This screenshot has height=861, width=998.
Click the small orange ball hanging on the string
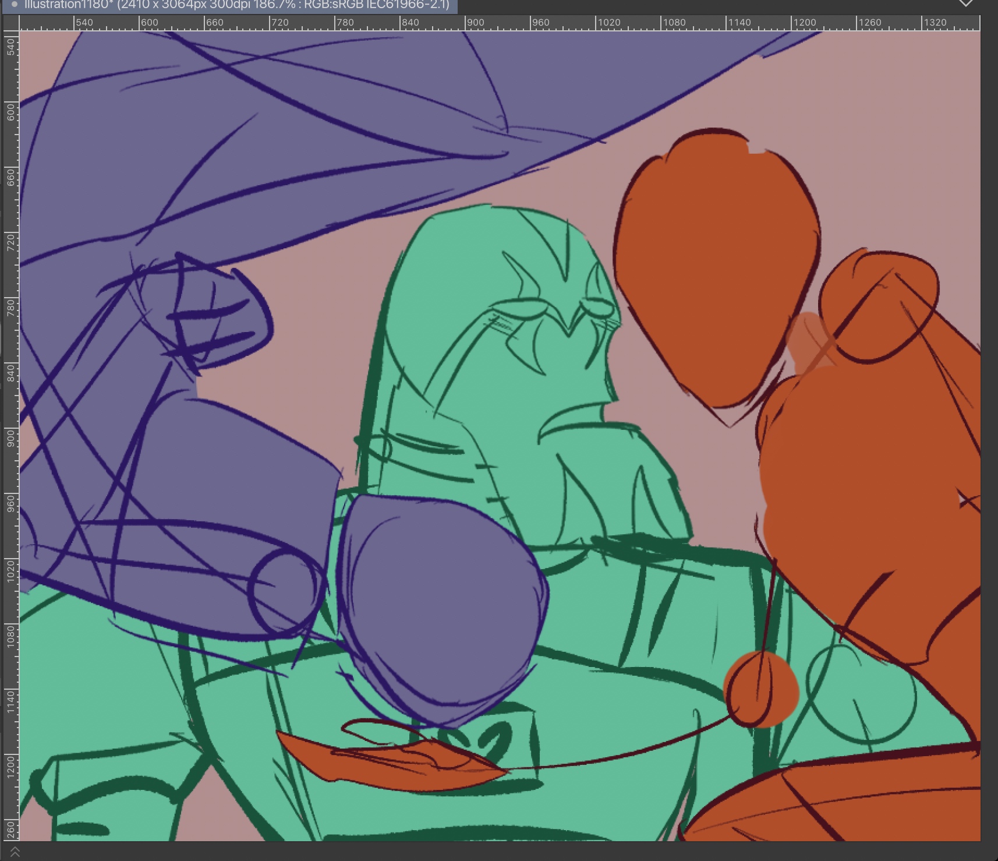click(762, 690)
